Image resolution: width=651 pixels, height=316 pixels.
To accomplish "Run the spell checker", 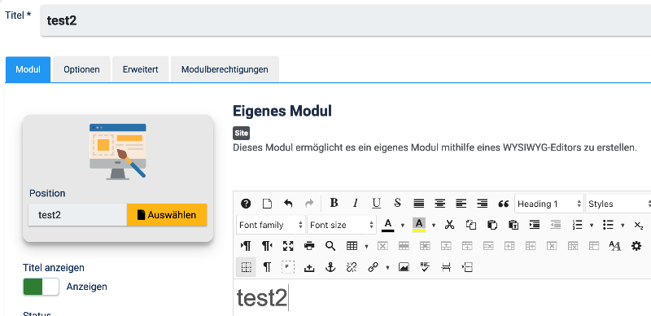I will pos(425,267).
